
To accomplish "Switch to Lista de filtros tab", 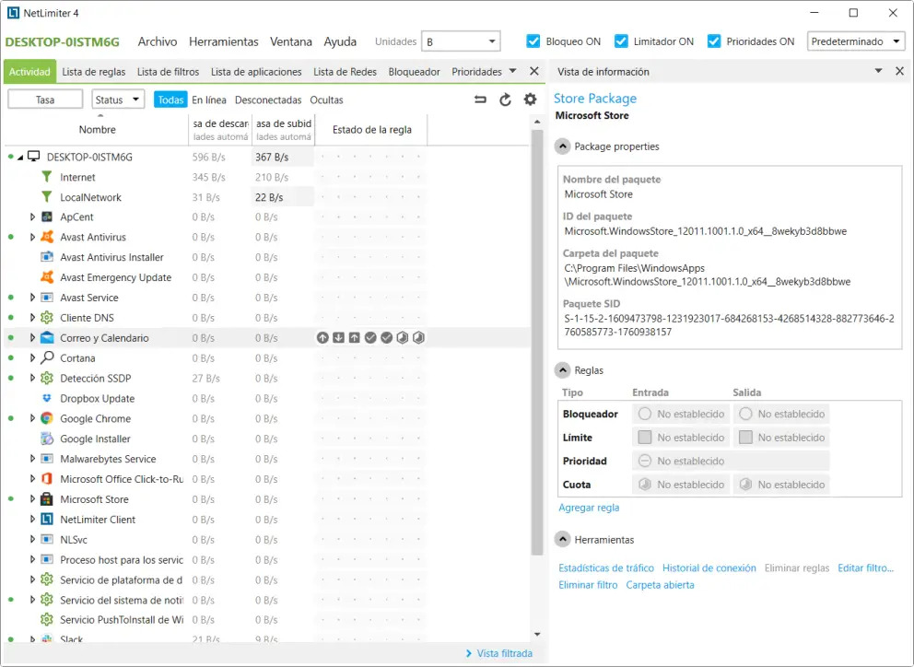I will [168, 72].
